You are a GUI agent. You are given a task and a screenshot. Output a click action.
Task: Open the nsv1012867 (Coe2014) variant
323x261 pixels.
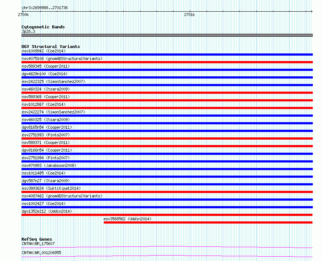44,104
